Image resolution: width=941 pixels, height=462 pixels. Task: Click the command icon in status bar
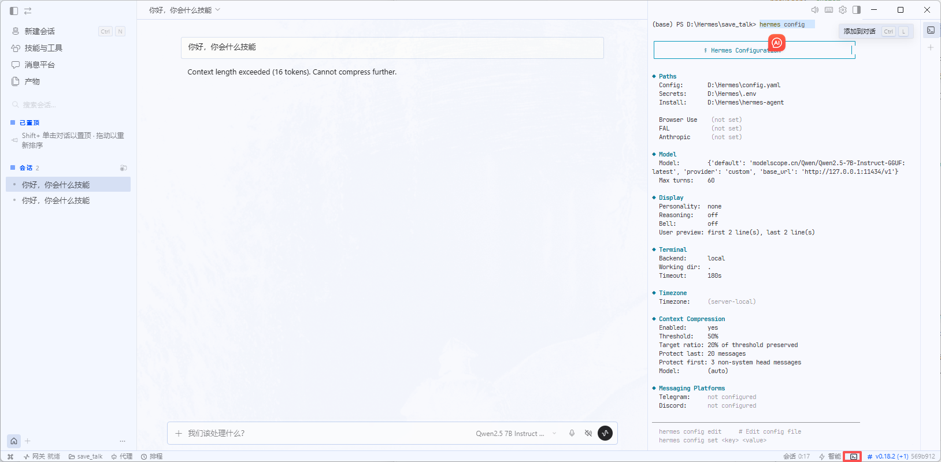10,456
